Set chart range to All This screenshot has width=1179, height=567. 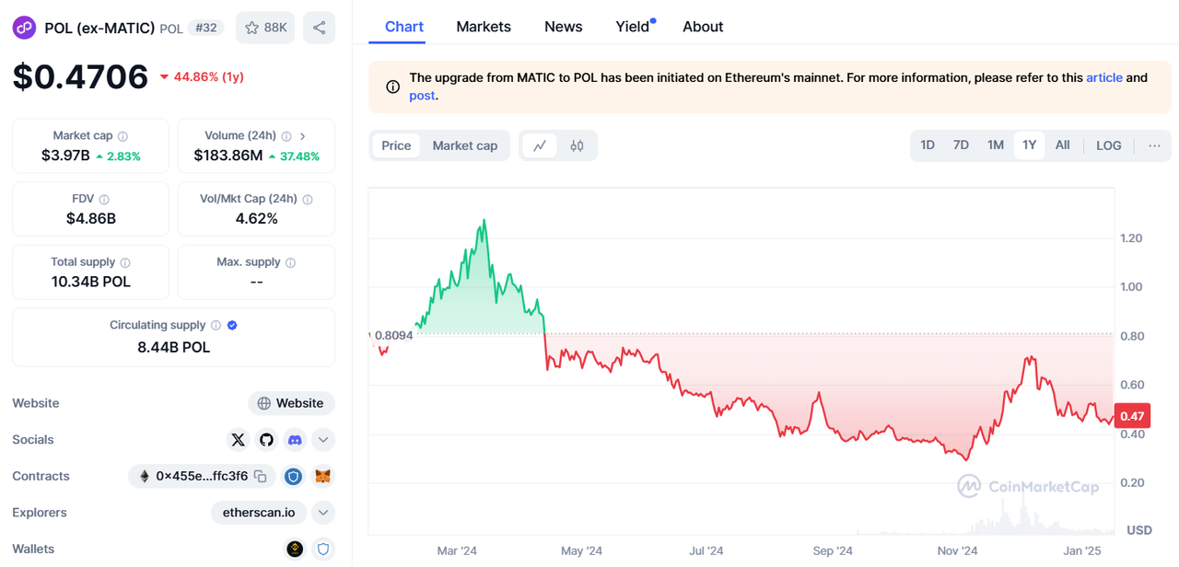coord(1063,145)
